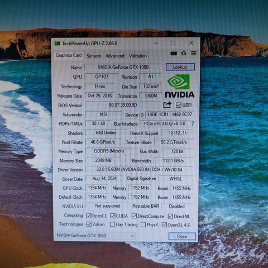Click the GPU field GP107
268x268 pixels.
click(x=102, y=76)
